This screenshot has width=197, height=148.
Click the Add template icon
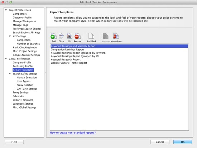(x=53, y=36)
